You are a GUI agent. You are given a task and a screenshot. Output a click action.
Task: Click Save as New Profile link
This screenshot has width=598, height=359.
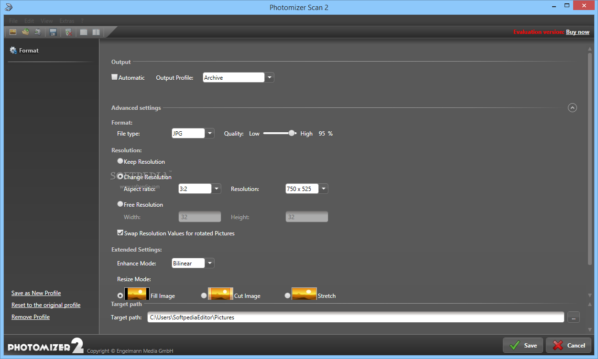click(x=36, y=293)
